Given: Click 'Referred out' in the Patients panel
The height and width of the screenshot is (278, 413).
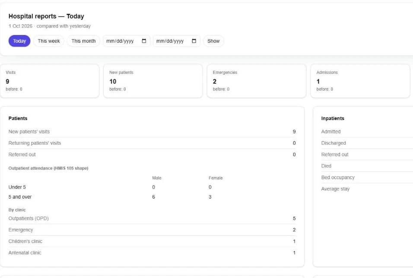Looking at the screenshot, I should tap(22, 155).
